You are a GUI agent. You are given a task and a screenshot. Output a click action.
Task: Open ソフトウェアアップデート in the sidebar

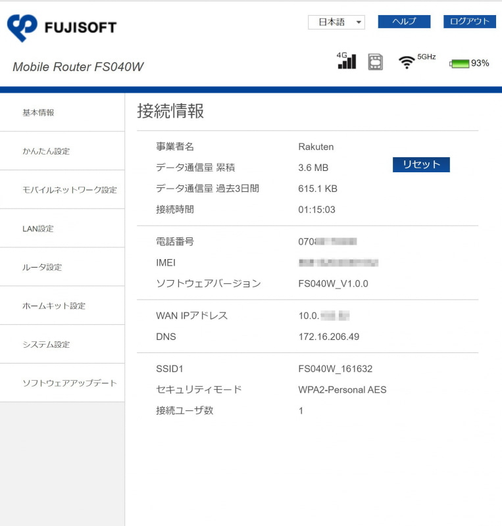pos(62,383)
